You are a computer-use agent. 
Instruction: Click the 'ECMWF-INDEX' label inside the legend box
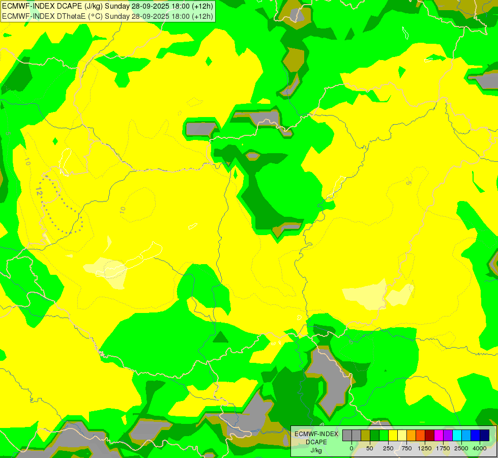(x=316, y=434)
